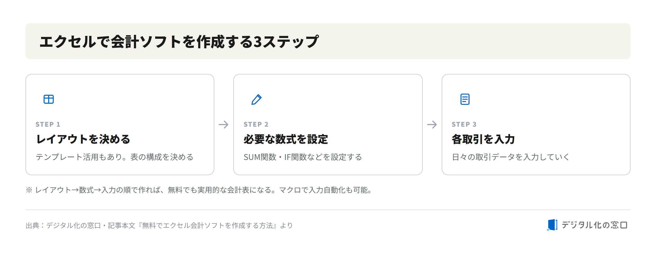Click the ※ footnote about マクロ automation
The width and height of the screenshot is (656, 256).
[199, 190]
